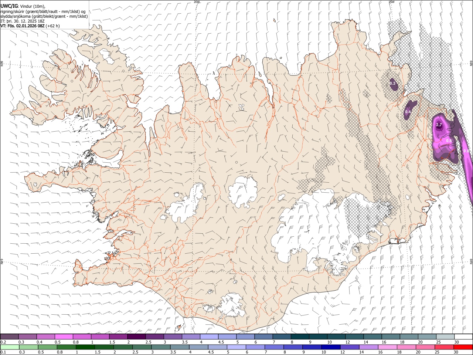Click the 'Vindur (10m)' wind label

point(33,6)
